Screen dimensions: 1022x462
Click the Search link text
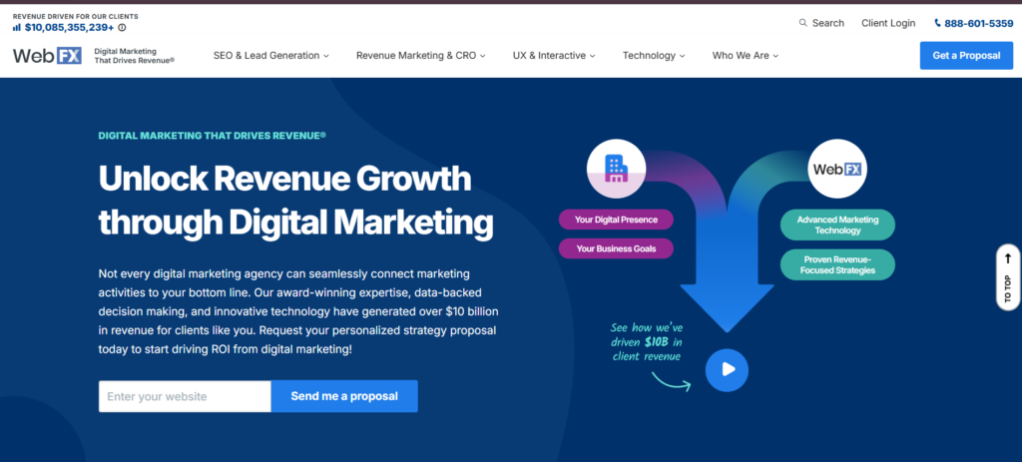tap(828, 23)
